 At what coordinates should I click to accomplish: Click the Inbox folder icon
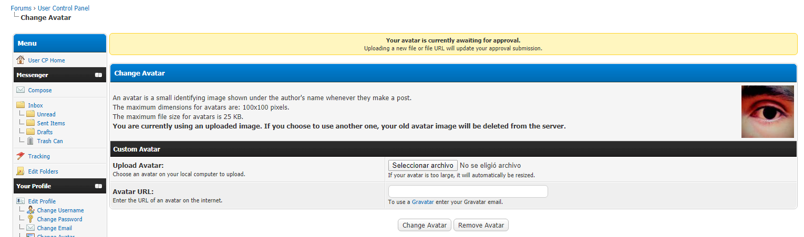[20, 105]
